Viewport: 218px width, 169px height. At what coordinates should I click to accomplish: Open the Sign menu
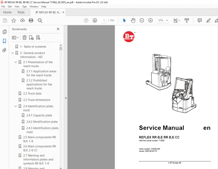(x=24, y=7)
